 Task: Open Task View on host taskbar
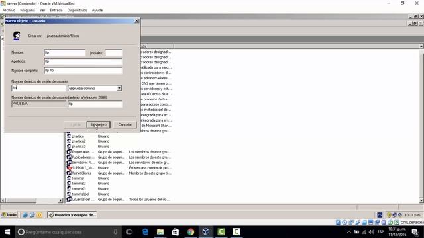click(129, 232)
